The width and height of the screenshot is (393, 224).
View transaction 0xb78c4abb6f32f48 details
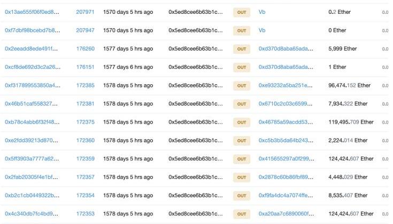[32, 122]
